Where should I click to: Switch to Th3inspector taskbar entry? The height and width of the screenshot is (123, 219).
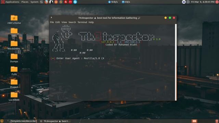pos(55,121)
